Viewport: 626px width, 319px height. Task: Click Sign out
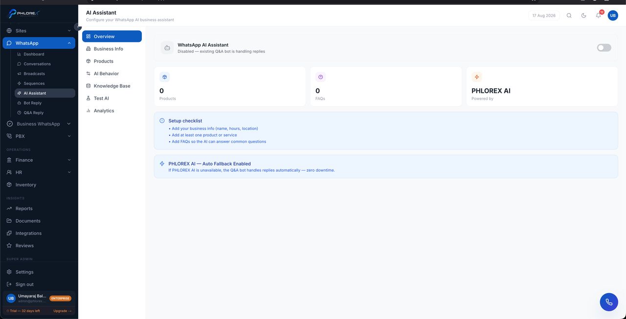point(39,284)
